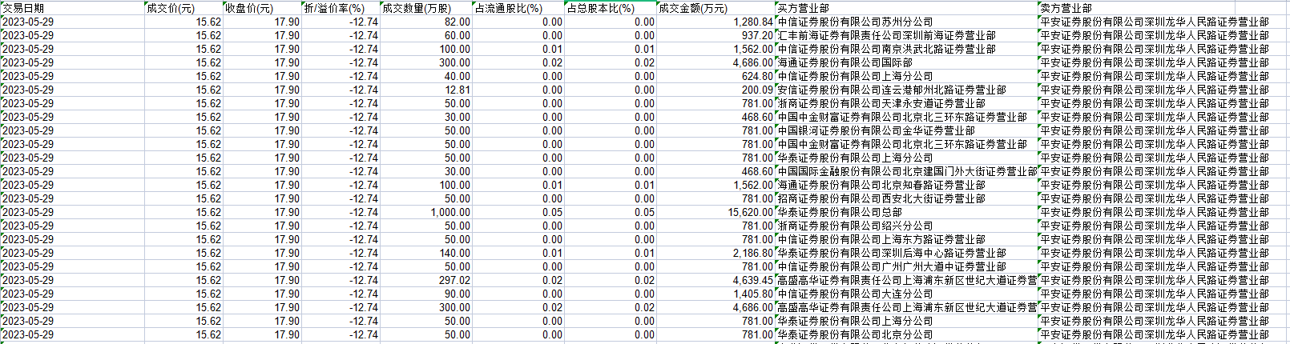1290x344 pixels.
Task: Click -12.74 in the 绍兴分公司 row
Action: click(341, 226)
